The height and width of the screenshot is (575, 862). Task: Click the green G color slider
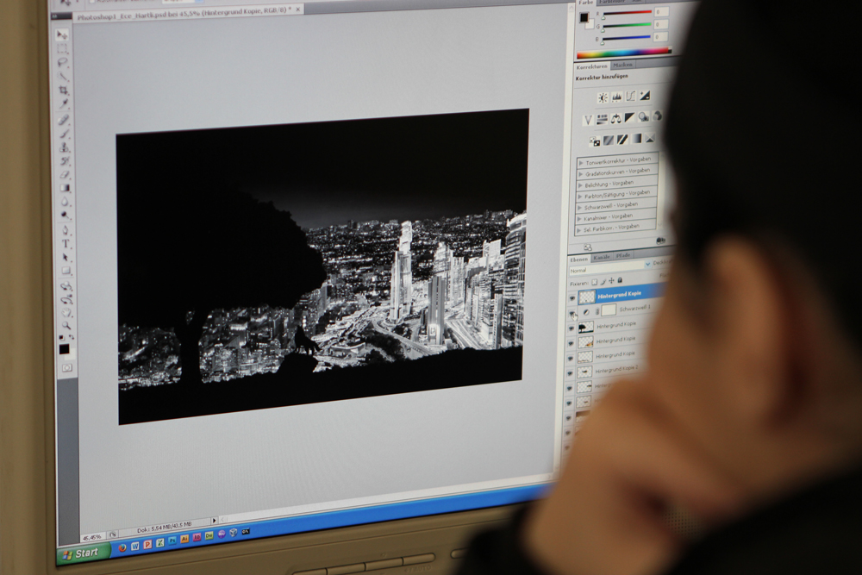628,25
